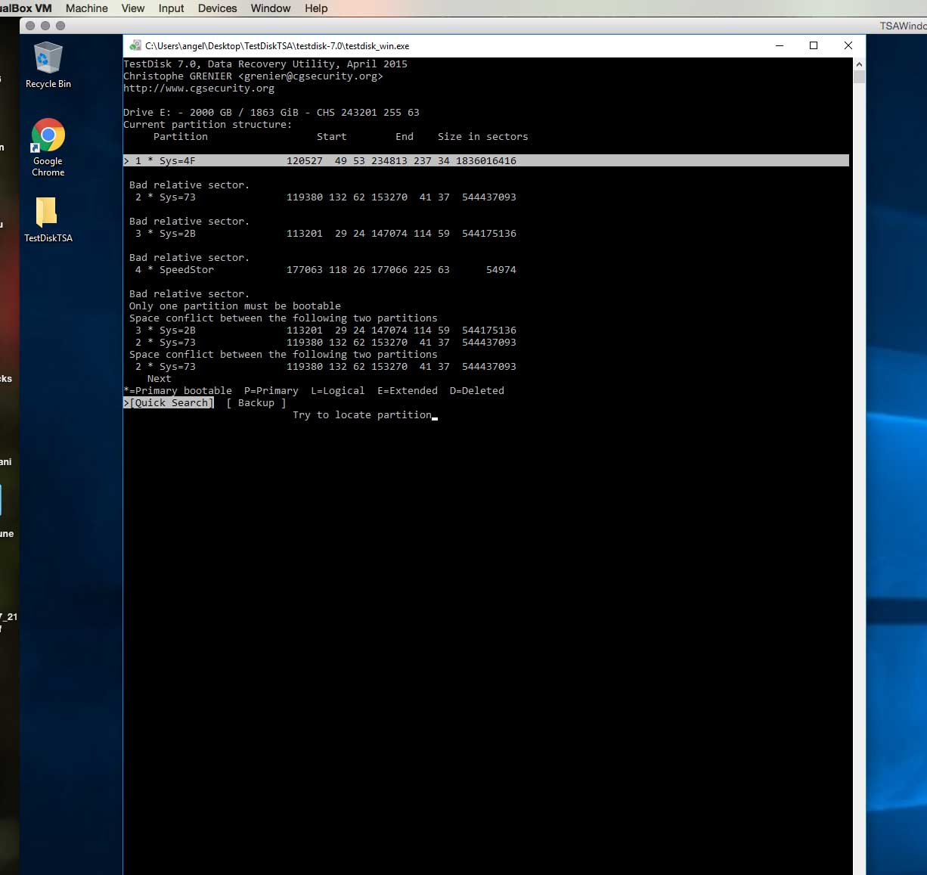Maximize the testdisk_win.exe console window
The height and width of the screenshot is (875, 927).
tap(814, 45)
